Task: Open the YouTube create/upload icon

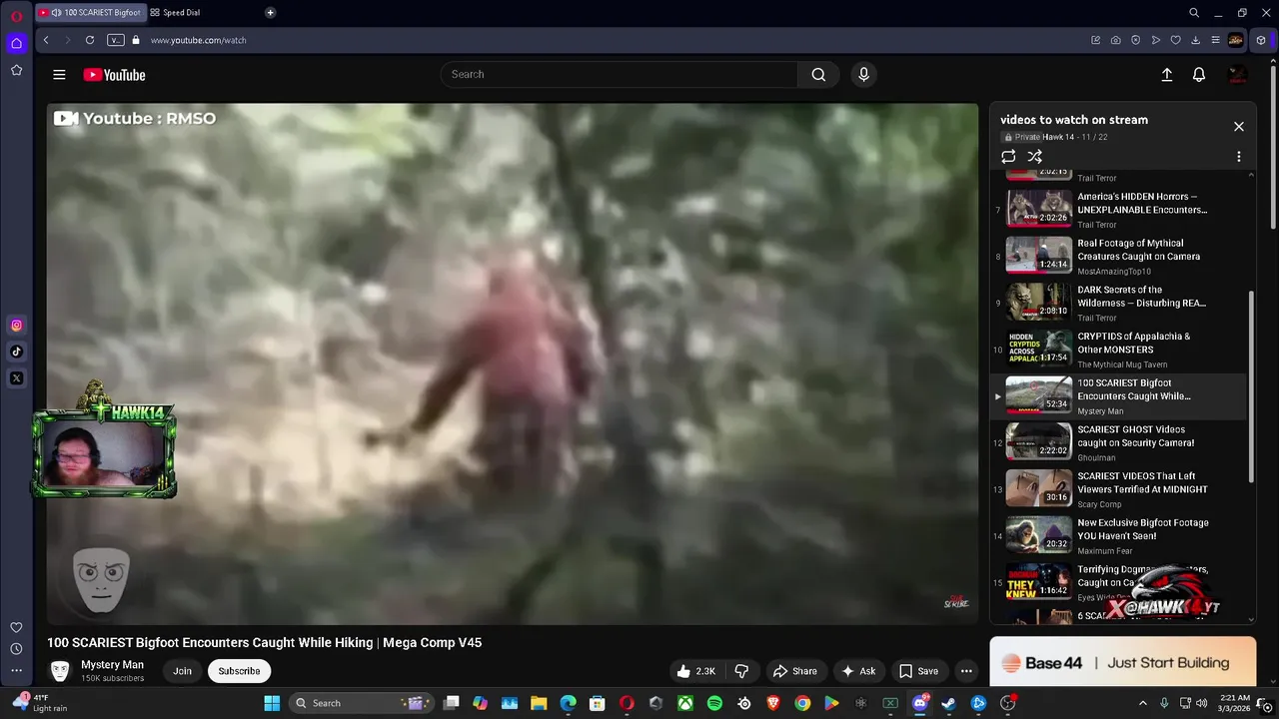Action: (x=1166, y=75)
